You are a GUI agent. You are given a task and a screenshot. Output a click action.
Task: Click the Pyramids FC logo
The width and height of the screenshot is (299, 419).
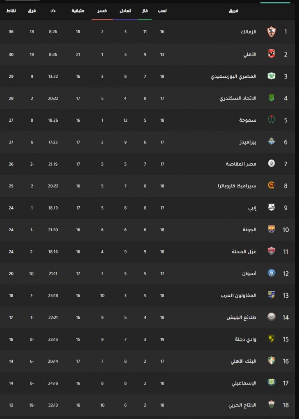[x=271, y=141]
